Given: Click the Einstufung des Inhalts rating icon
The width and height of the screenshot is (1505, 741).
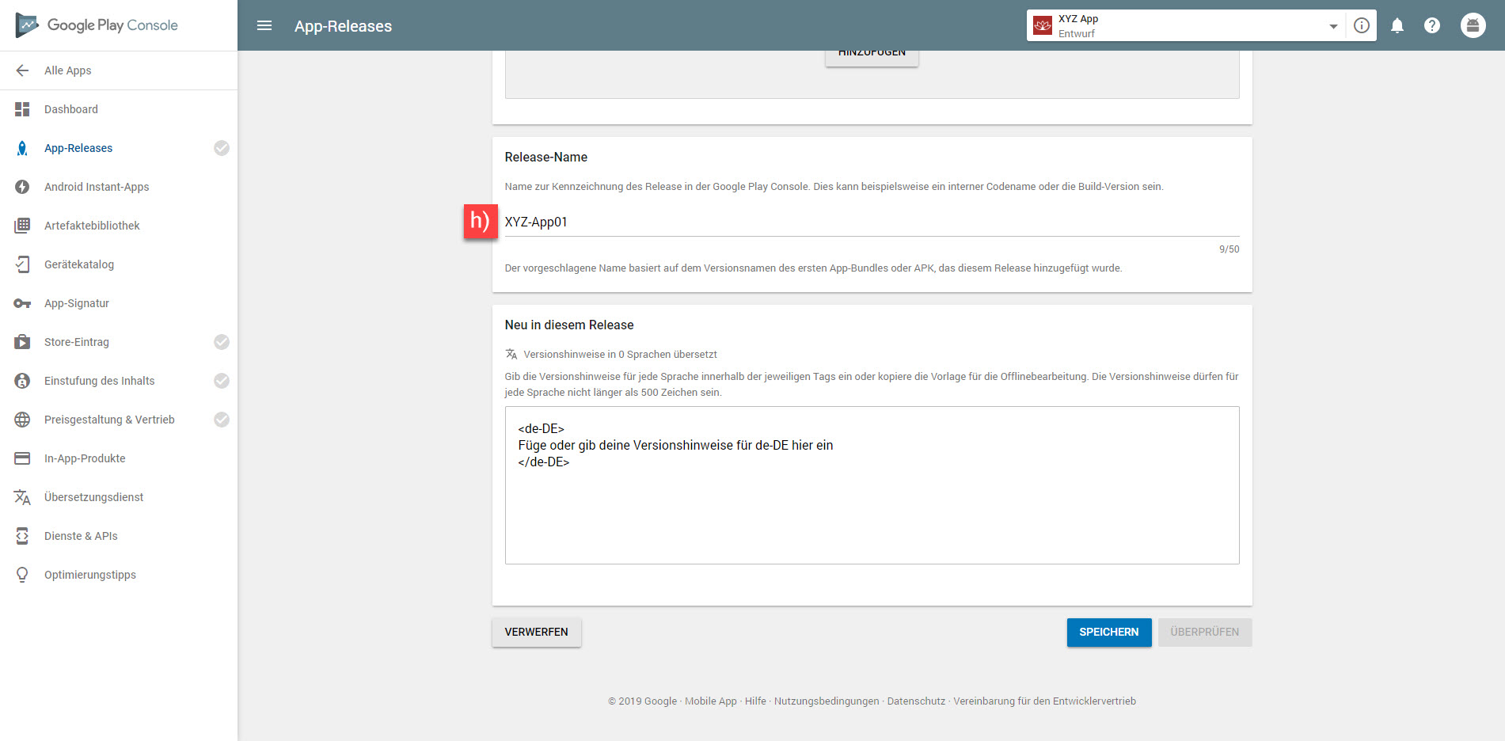Looking at the screenshot, I should (x=22, y=381).
